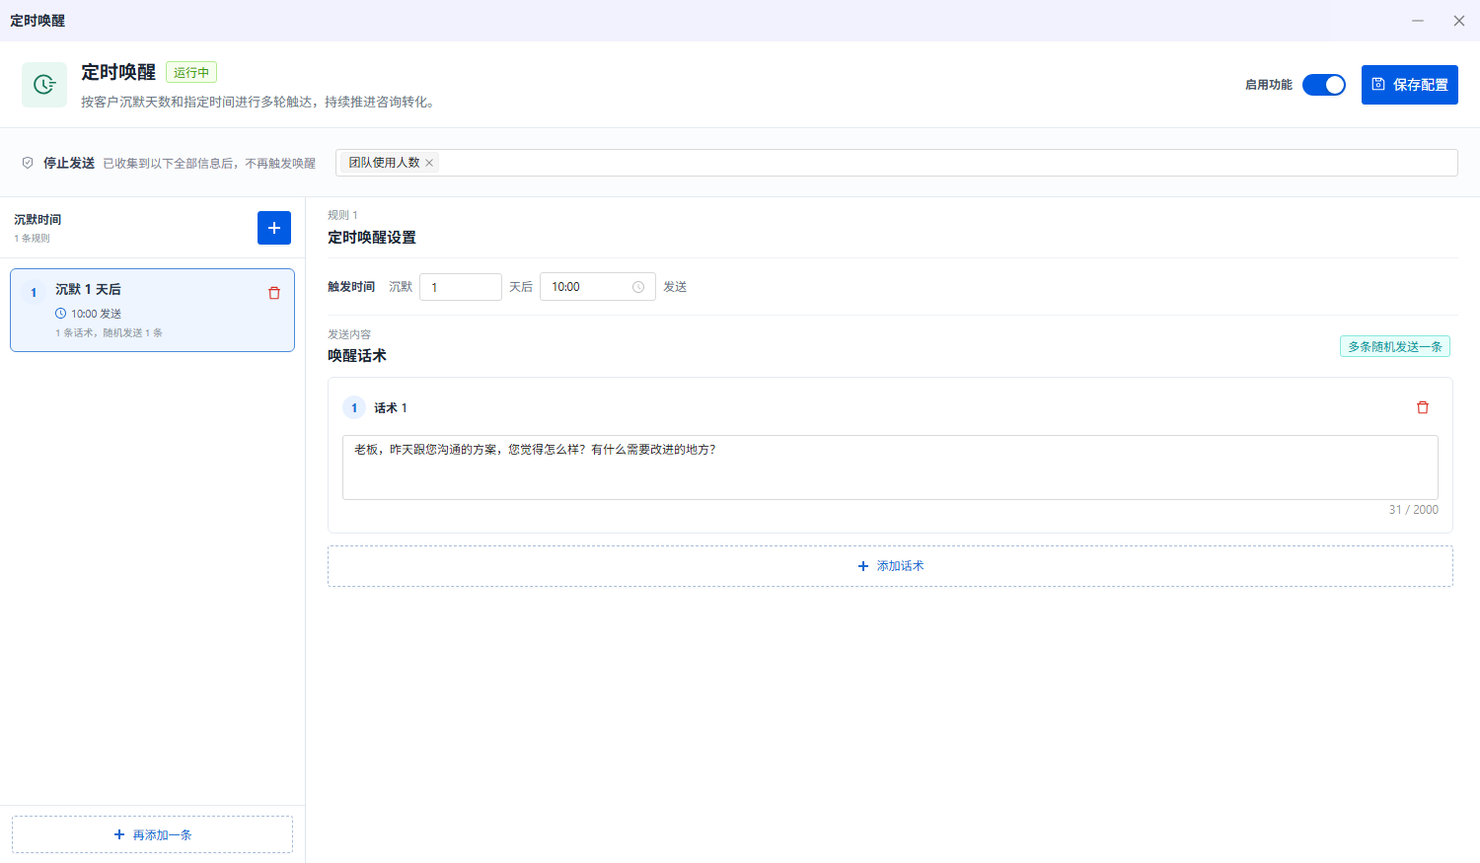Click the 运行中 status badge

191,72
